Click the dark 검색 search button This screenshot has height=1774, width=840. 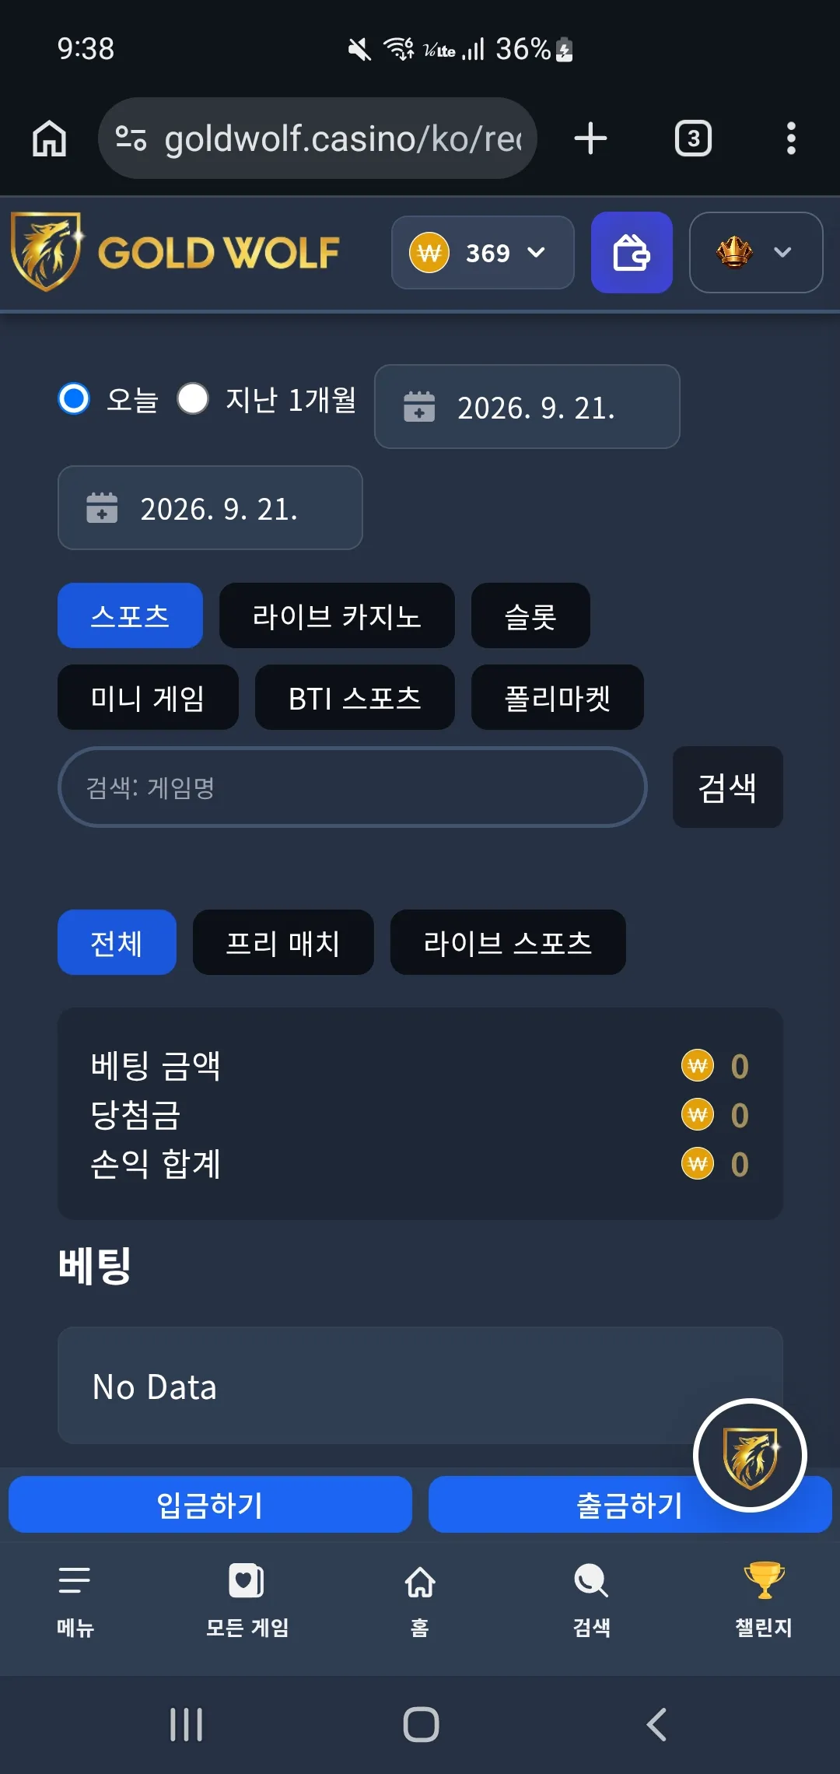727,787
